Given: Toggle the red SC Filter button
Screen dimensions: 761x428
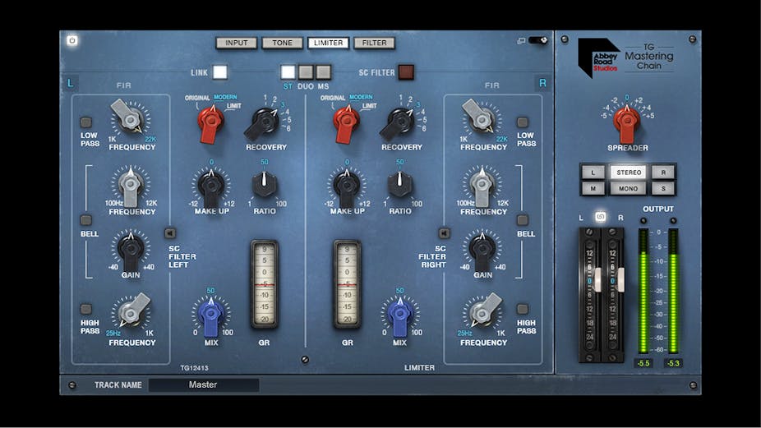Looking at the screenshot, I should pyautogui.click(x=406, y=72).
